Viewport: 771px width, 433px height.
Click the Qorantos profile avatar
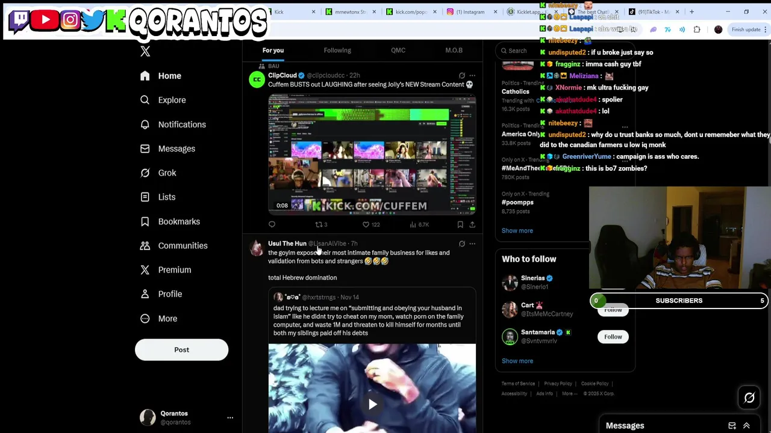point(148,417)
